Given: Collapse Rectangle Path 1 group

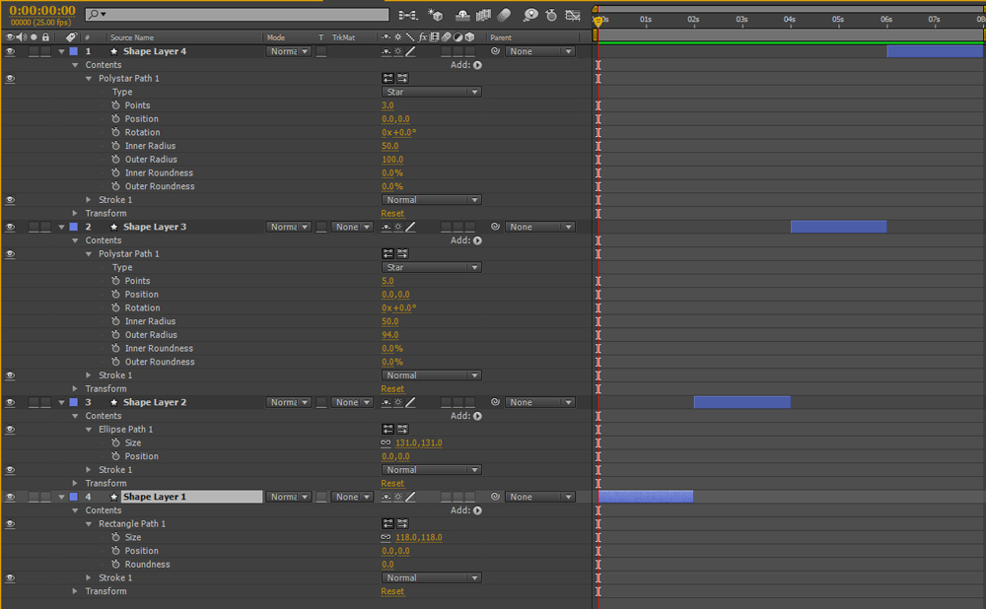Looking at the screenshot, I should coord(88,524).
